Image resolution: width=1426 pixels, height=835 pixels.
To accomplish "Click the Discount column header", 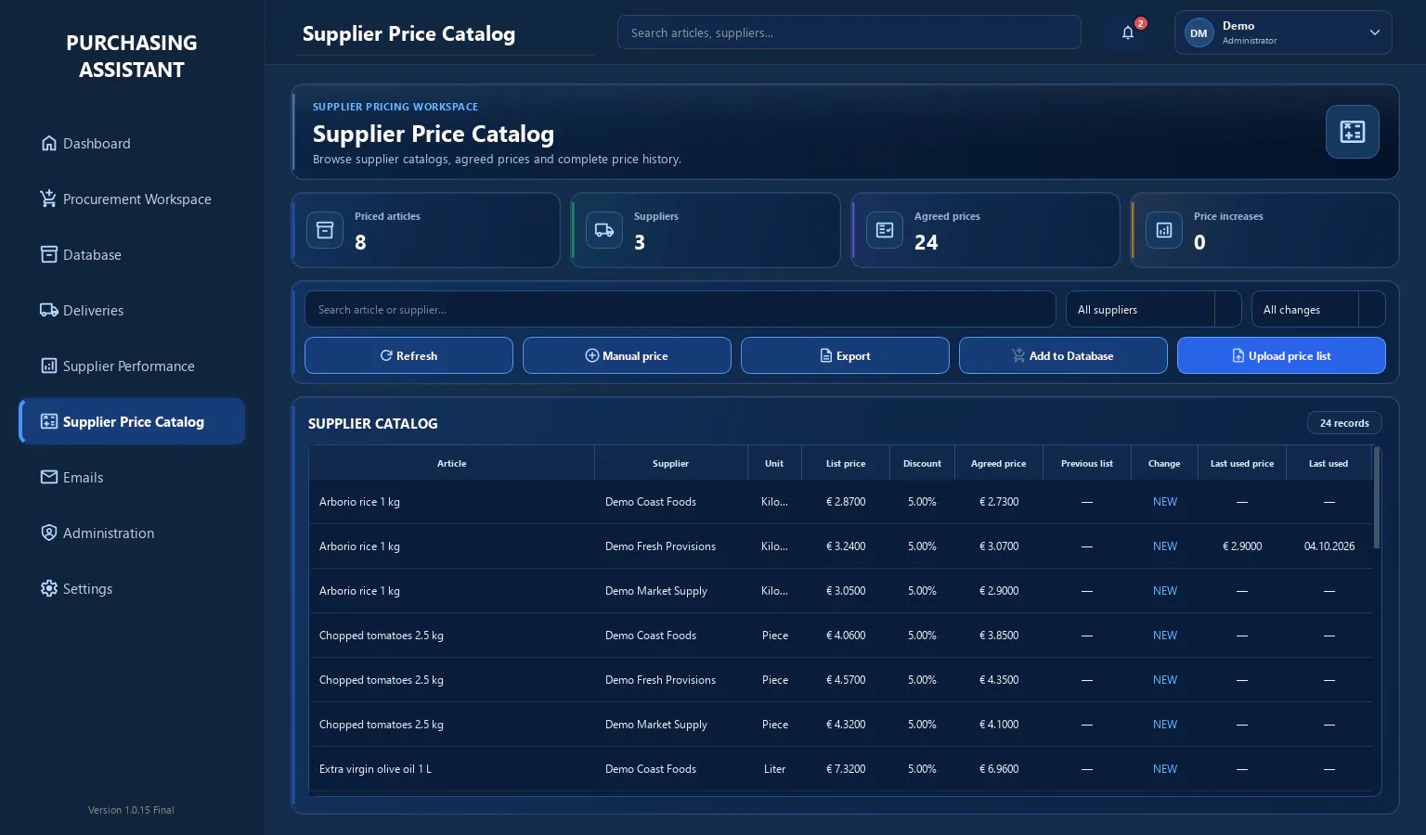I will pos(922,463).
